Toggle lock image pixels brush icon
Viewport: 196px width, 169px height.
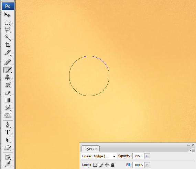(101, 165)
